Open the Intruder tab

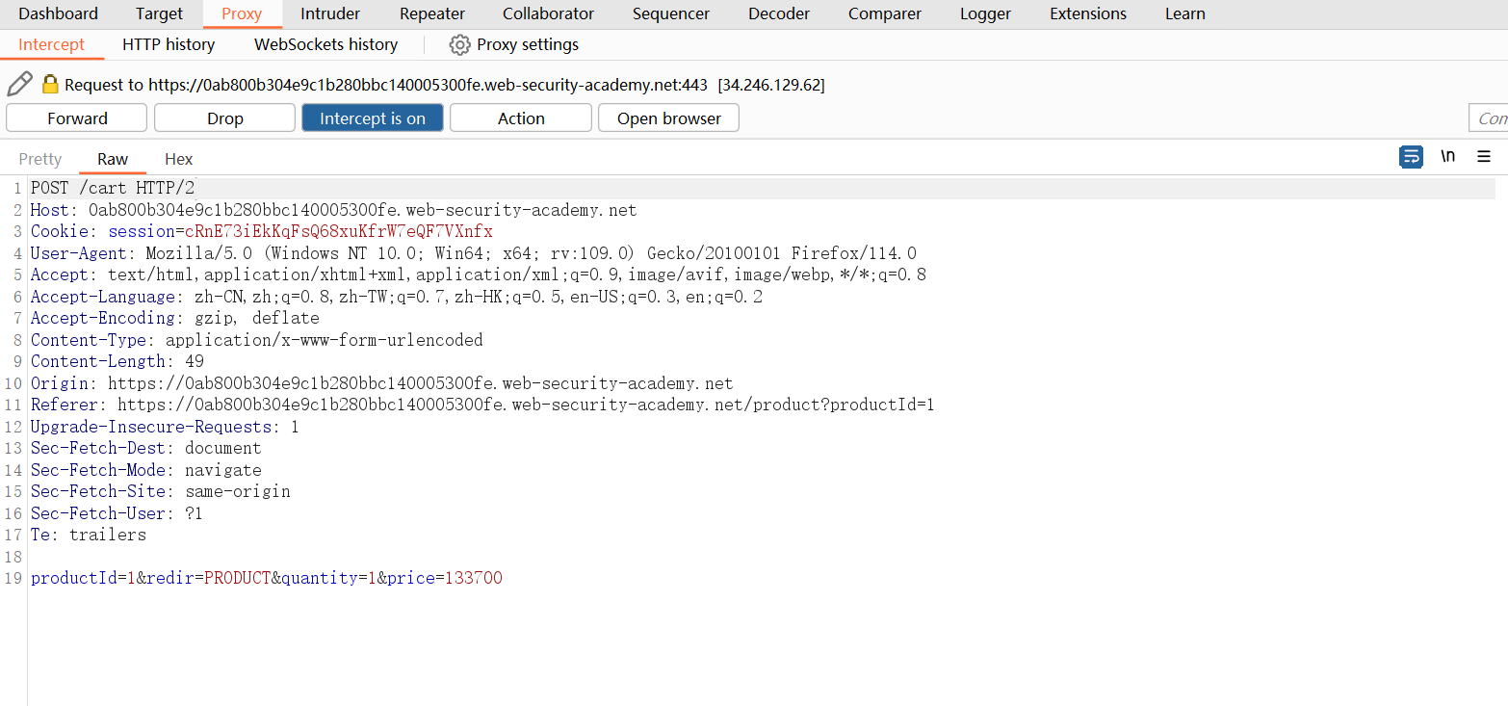coord(330,14)
